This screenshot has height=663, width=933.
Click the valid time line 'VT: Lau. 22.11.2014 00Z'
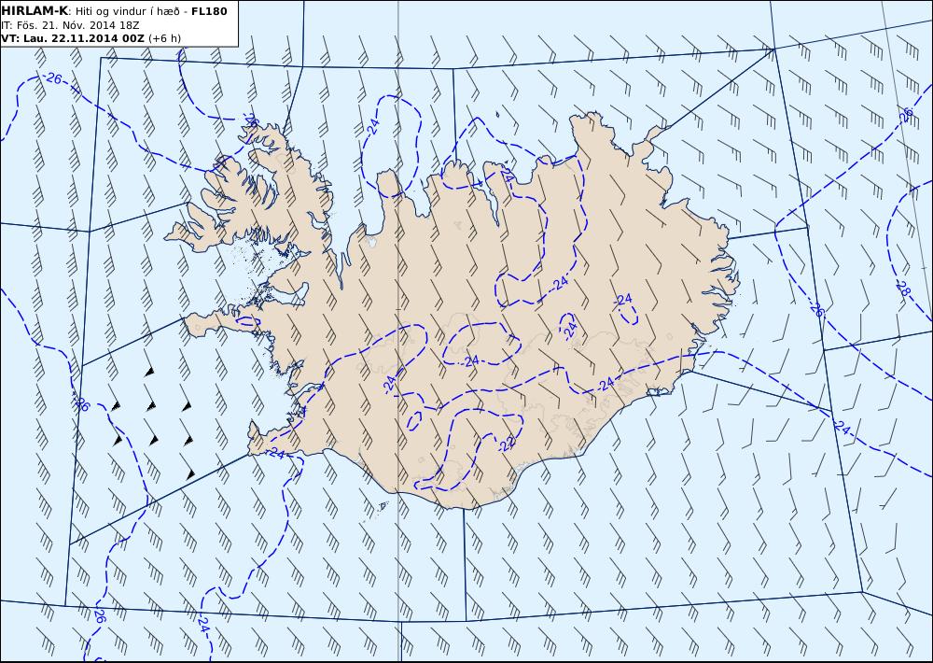coord(73,38)
